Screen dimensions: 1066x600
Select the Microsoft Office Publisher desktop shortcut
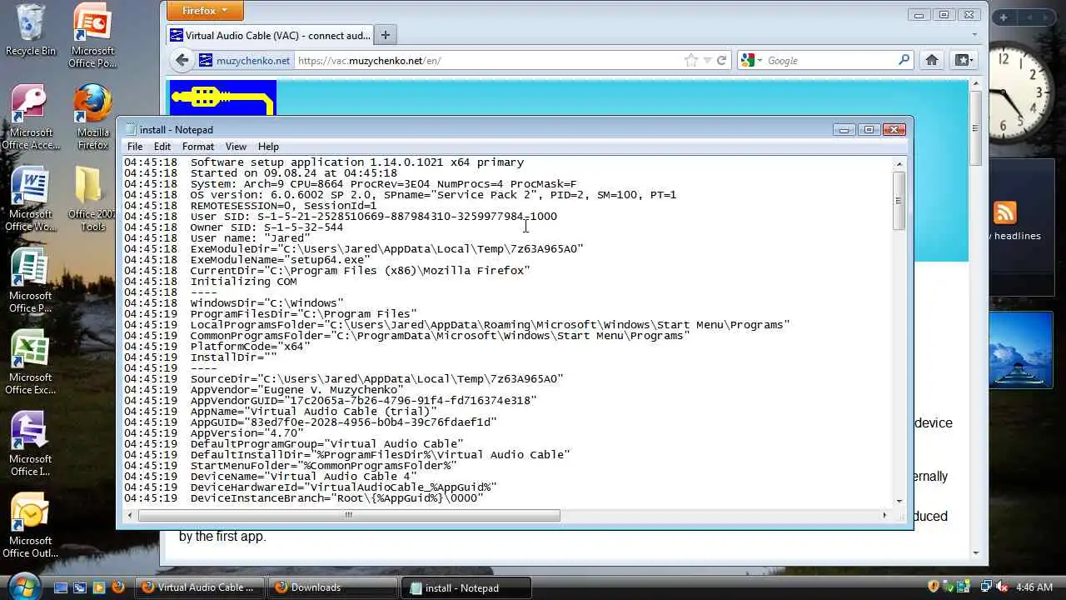(31, 281)
